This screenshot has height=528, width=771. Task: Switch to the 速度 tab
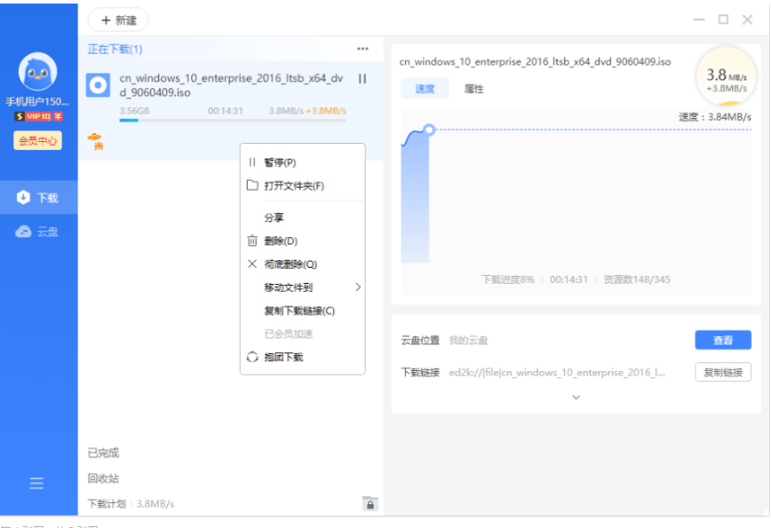click(x=425, y=89)
